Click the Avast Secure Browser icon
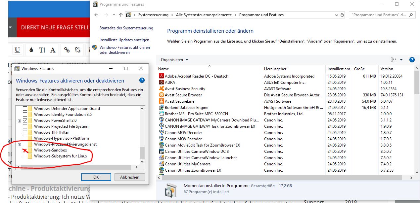420x203 pixels. tap(162, 95)
